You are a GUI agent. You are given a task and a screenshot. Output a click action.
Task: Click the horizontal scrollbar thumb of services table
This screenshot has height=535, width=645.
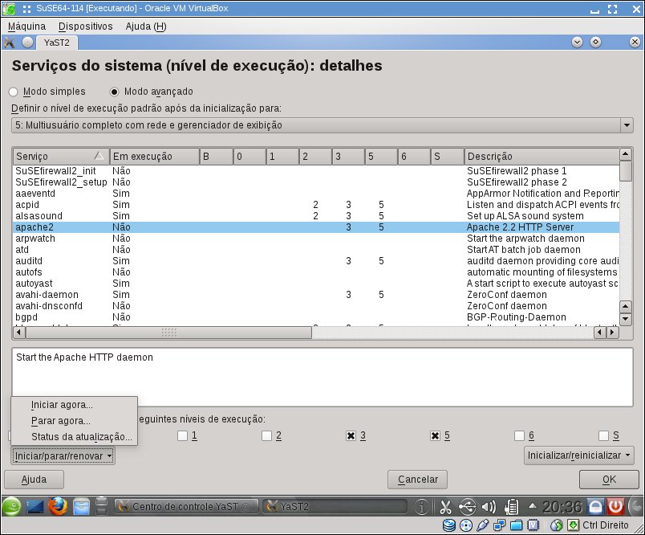[x=168, y=333]
